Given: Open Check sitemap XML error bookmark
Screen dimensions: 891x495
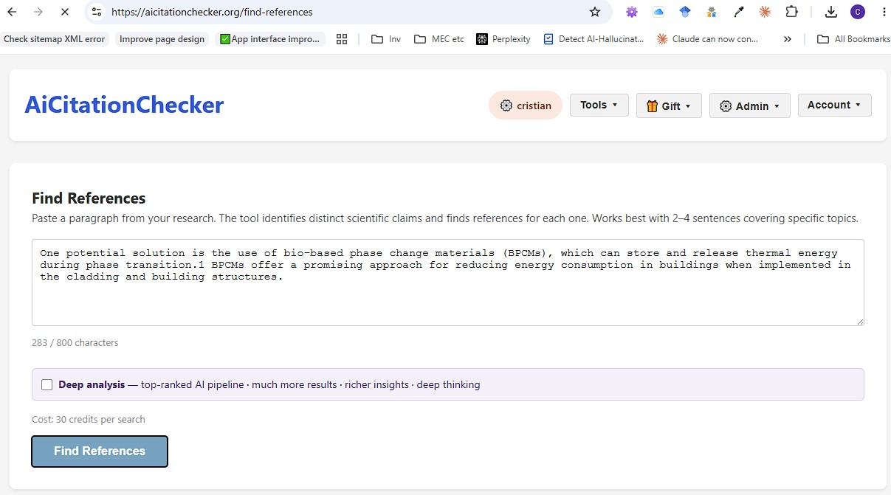Looking at the screenshot, I should pyautogui.click(x=55, y=39).
